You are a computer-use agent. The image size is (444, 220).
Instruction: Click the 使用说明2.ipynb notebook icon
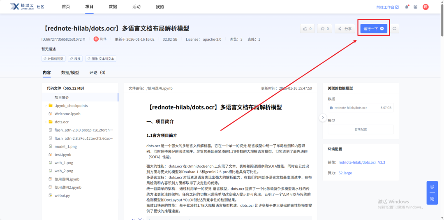click(x=51, y=188)
